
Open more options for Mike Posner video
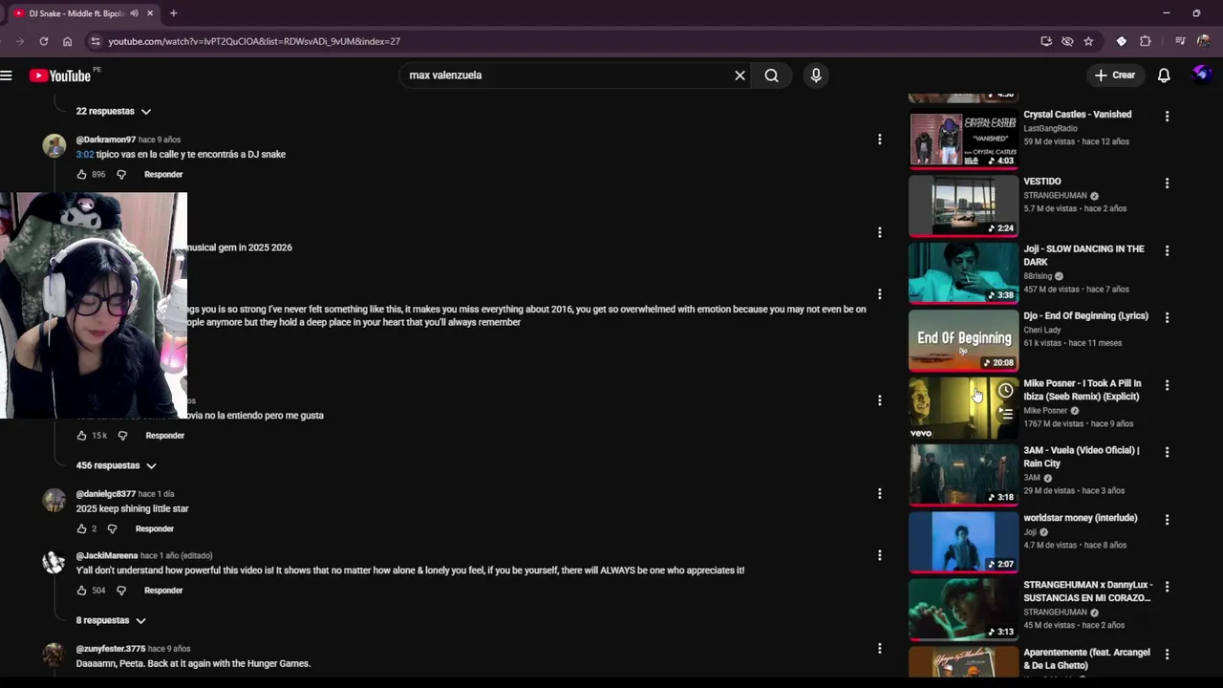pos(1167,385)
